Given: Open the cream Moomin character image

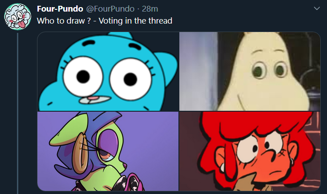Looking at the screenshot, I should pyautogui.click(x=250, y=71).
